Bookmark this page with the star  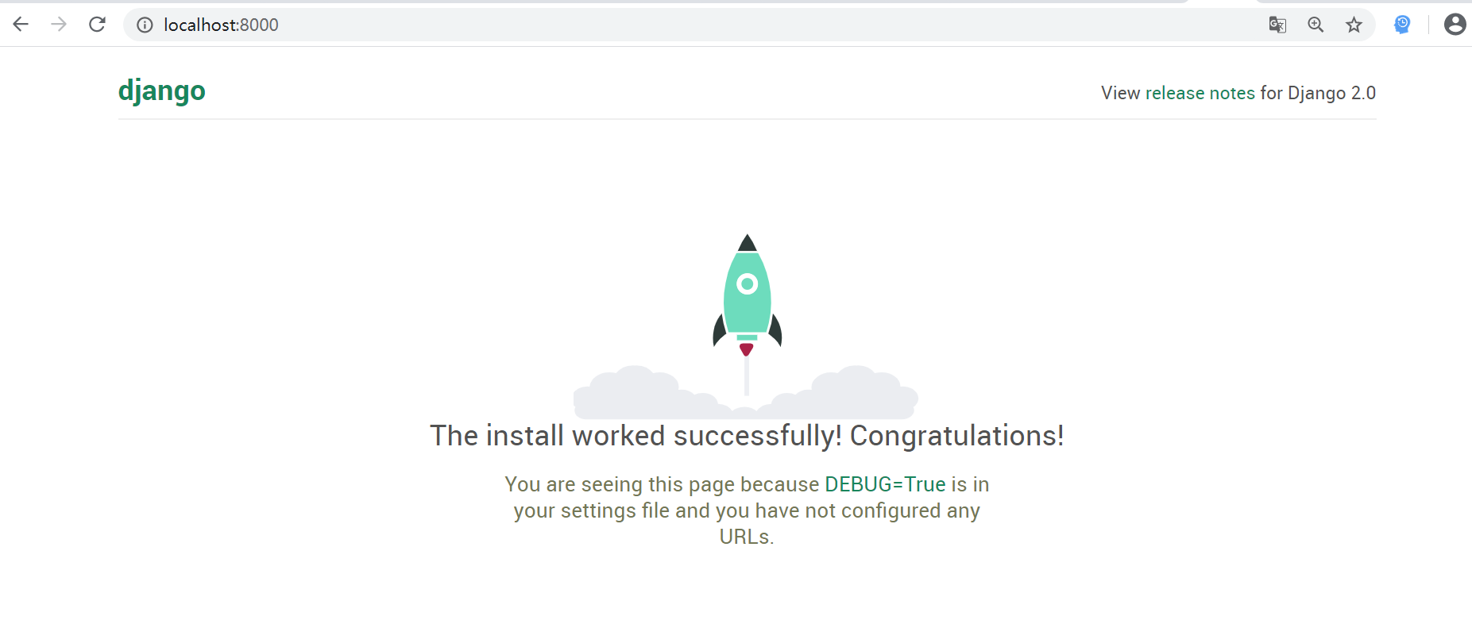tap(1354, 25)
